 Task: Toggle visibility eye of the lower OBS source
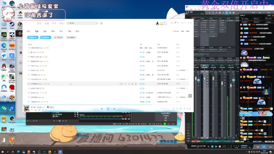75,116
